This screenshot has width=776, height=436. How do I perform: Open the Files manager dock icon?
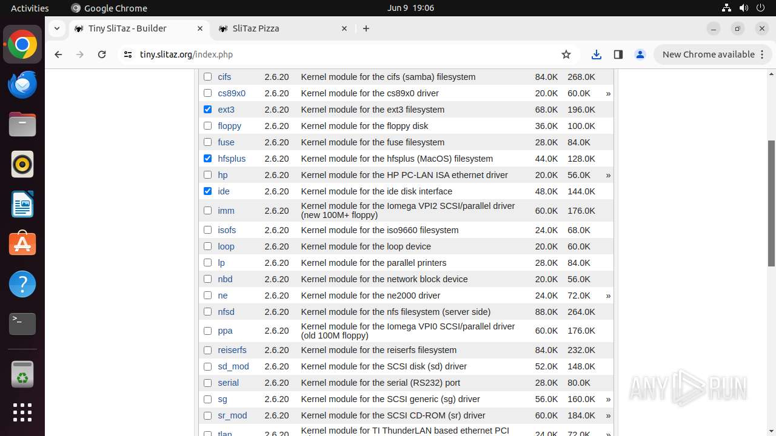pyautogui.click(x=22, y=125)
